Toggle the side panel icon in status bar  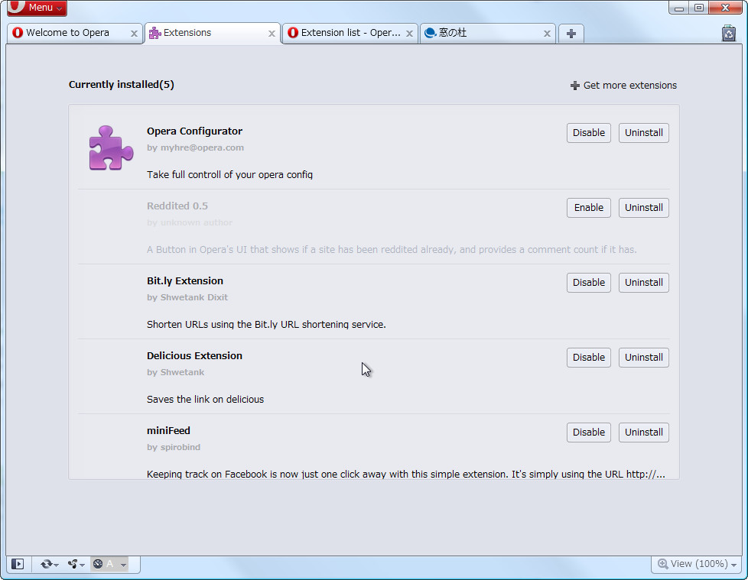click(18, 564)
